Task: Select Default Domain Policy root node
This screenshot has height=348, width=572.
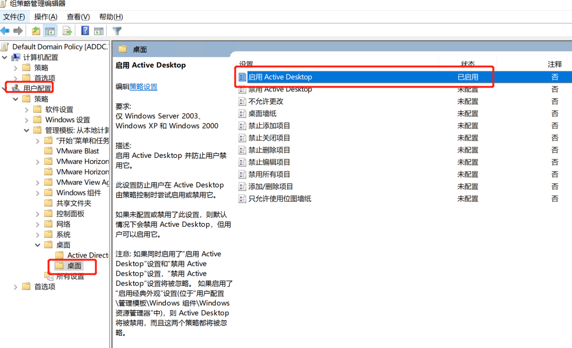Action: [x=60, y=47]
